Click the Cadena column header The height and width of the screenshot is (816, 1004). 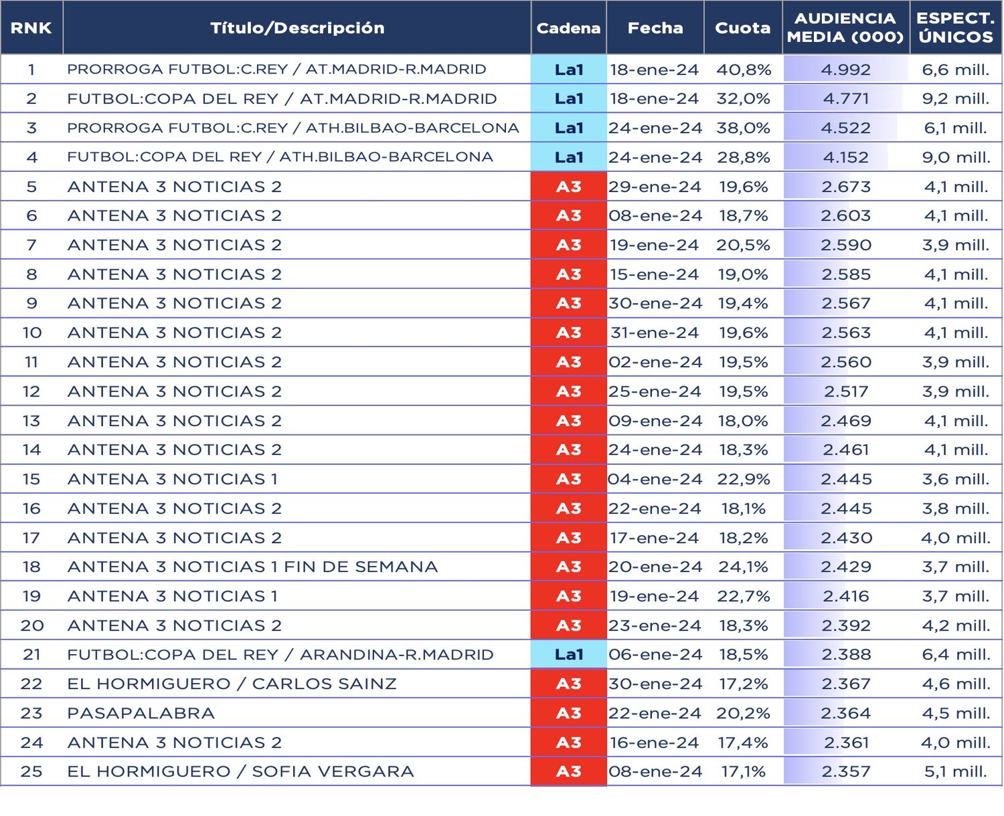[568, 27]
